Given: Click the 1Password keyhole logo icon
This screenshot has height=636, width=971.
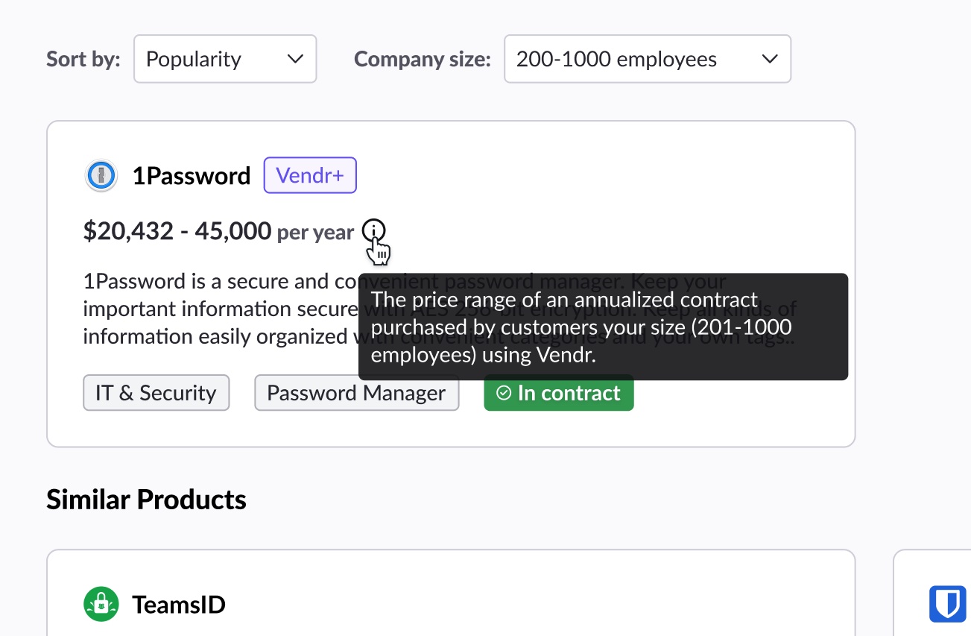Looking at the screenshot, I should [101, 177].
